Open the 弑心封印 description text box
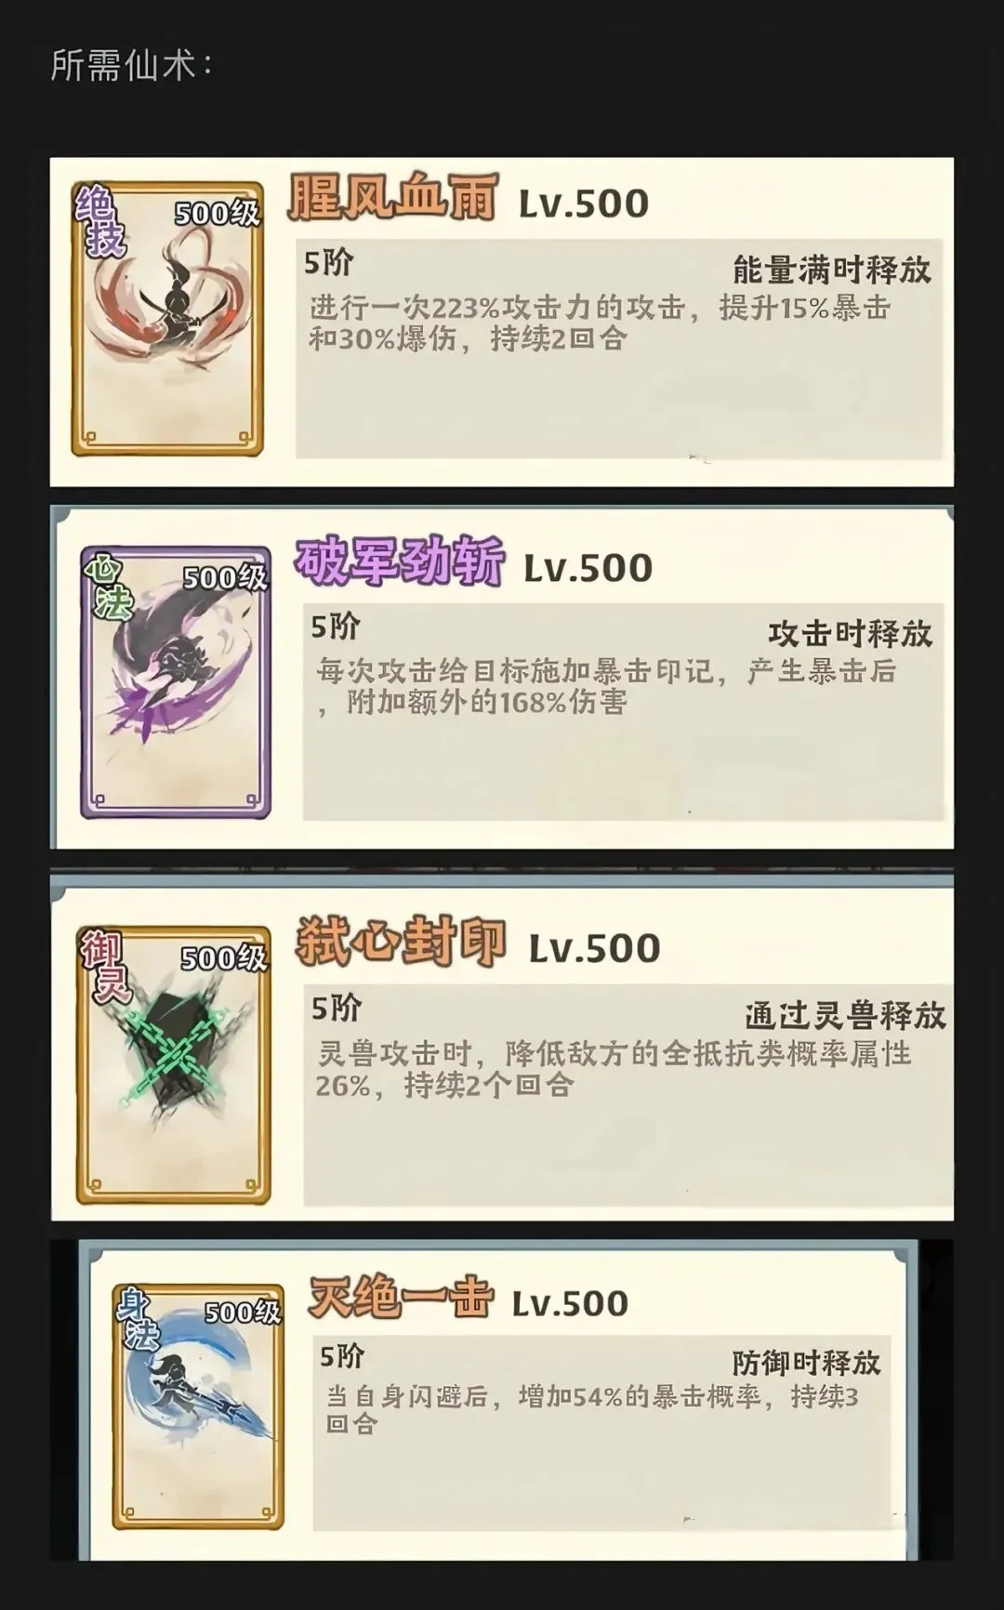Viewport: 1004px width, 1610px height. (628, 1095)
